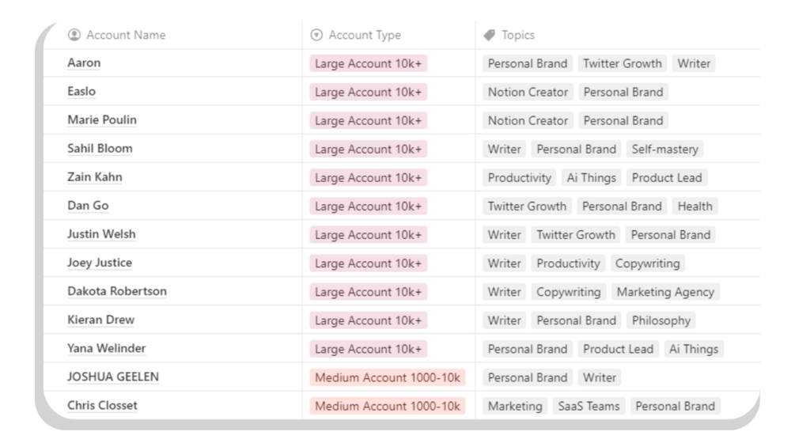The height and width of the screenshot is (447, 795).
Task: Click the Topics tag icon
Action: point(490,35)
